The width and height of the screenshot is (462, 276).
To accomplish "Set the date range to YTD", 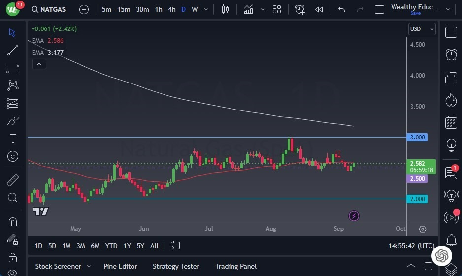I will click(111, 246).
